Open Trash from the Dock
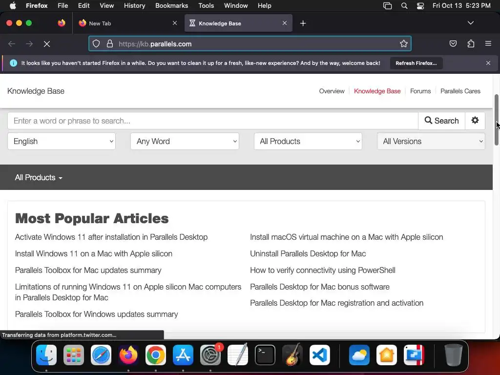This screenshot has height=375, width=500. tap(454, 355)
